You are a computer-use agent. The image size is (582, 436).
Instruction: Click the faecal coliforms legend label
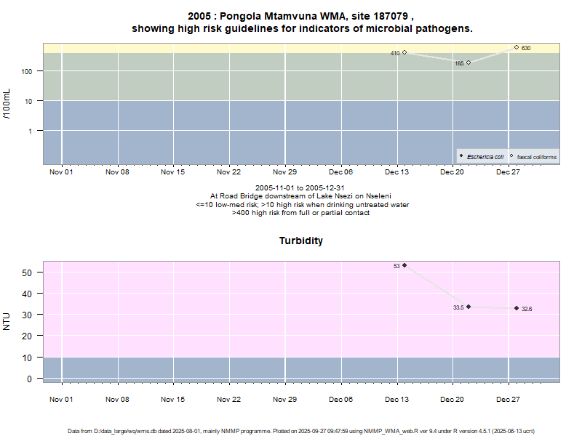click(x=537, y=157)
